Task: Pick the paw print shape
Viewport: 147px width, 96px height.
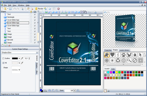Action: point(123,55)
